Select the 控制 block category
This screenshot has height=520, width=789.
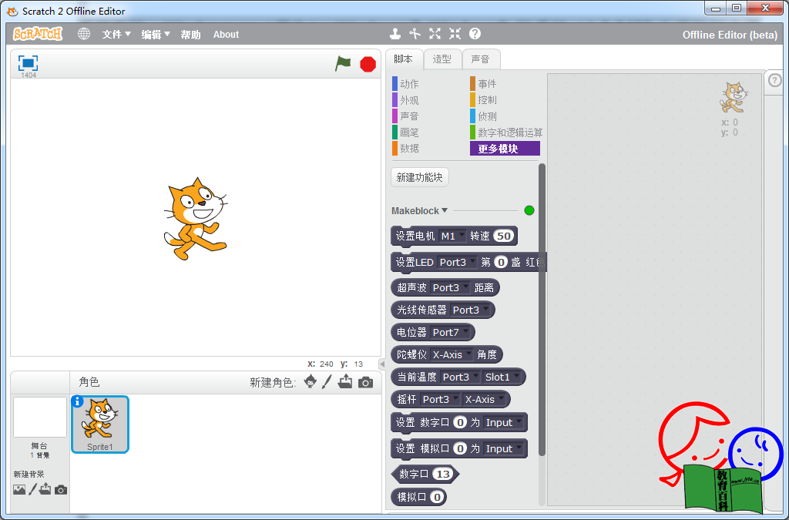484,100
